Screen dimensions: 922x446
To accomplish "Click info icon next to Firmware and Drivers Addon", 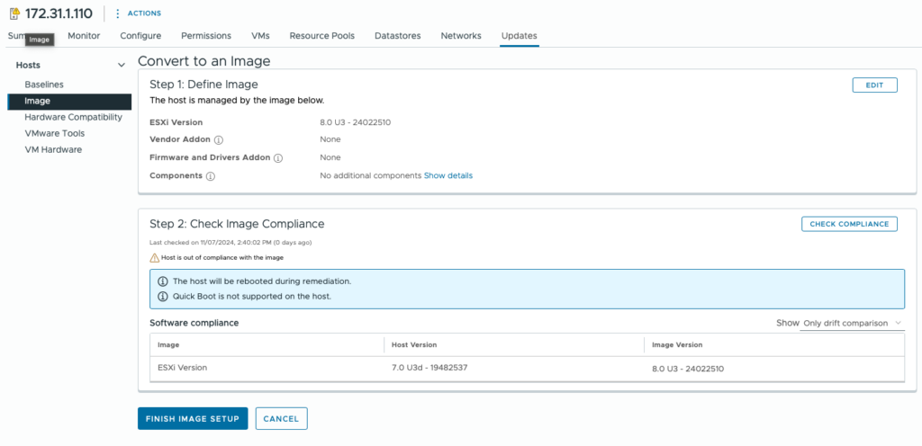I will click(278, 158).
